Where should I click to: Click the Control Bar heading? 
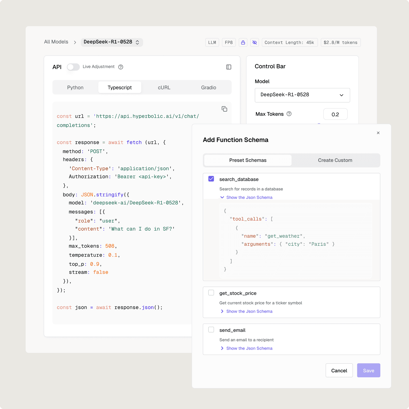pyautogui.click(x=270, y=66)
